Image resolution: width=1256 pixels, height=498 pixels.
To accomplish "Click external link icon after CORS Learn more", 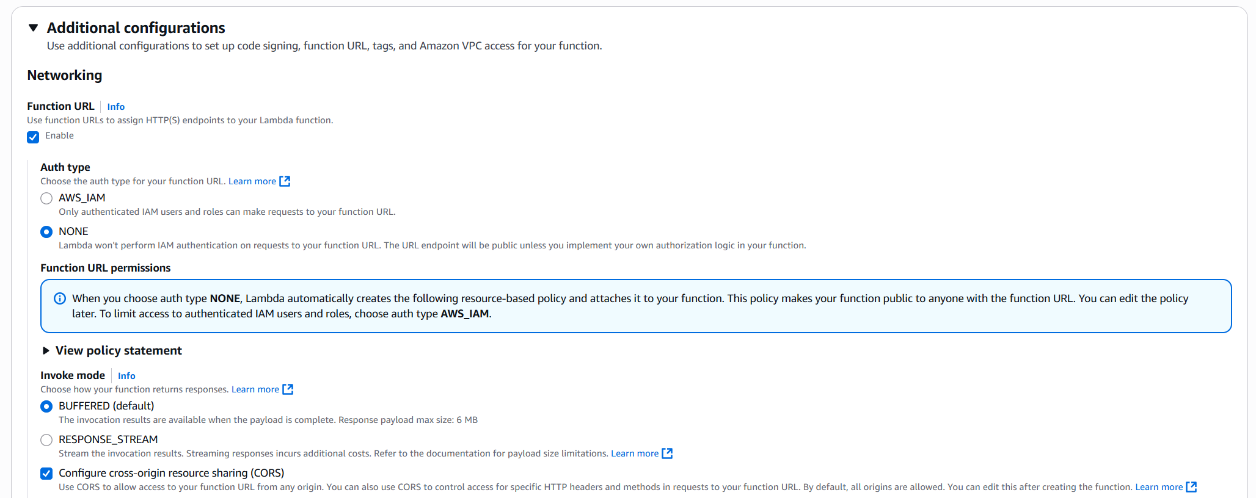I will (1191, 487).
